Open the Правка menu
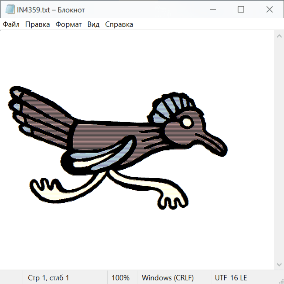Viewport: 284px width, 284px height. 37,25
